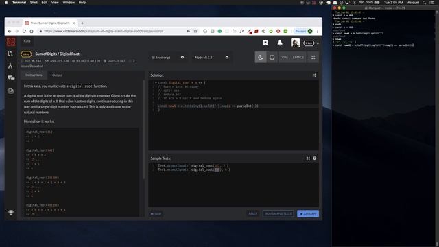The width and height of the screenshot is (439, 247).
Task: Click the RESET button
Action: coord(253,213)
